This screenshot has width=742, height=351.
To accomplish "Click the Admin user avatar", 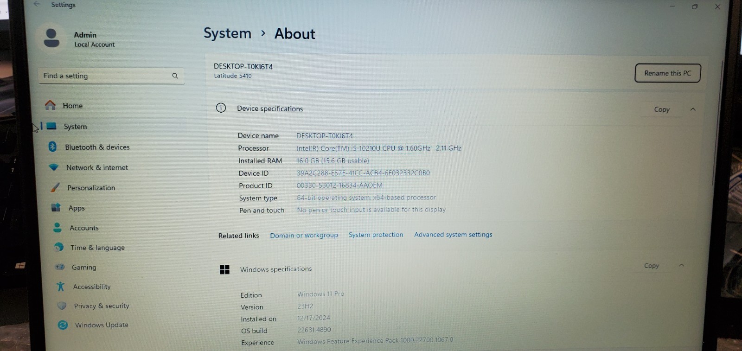I will tap(51, 38).
